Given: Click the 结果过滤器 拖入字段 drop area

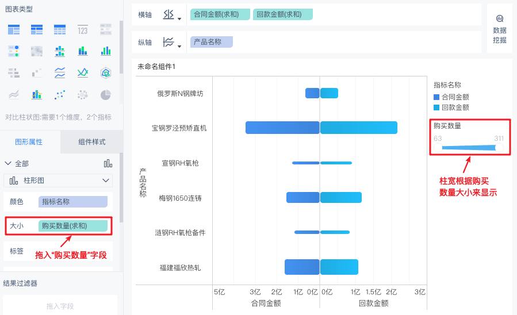Looking at the screenshot, I should pos(60,306).
